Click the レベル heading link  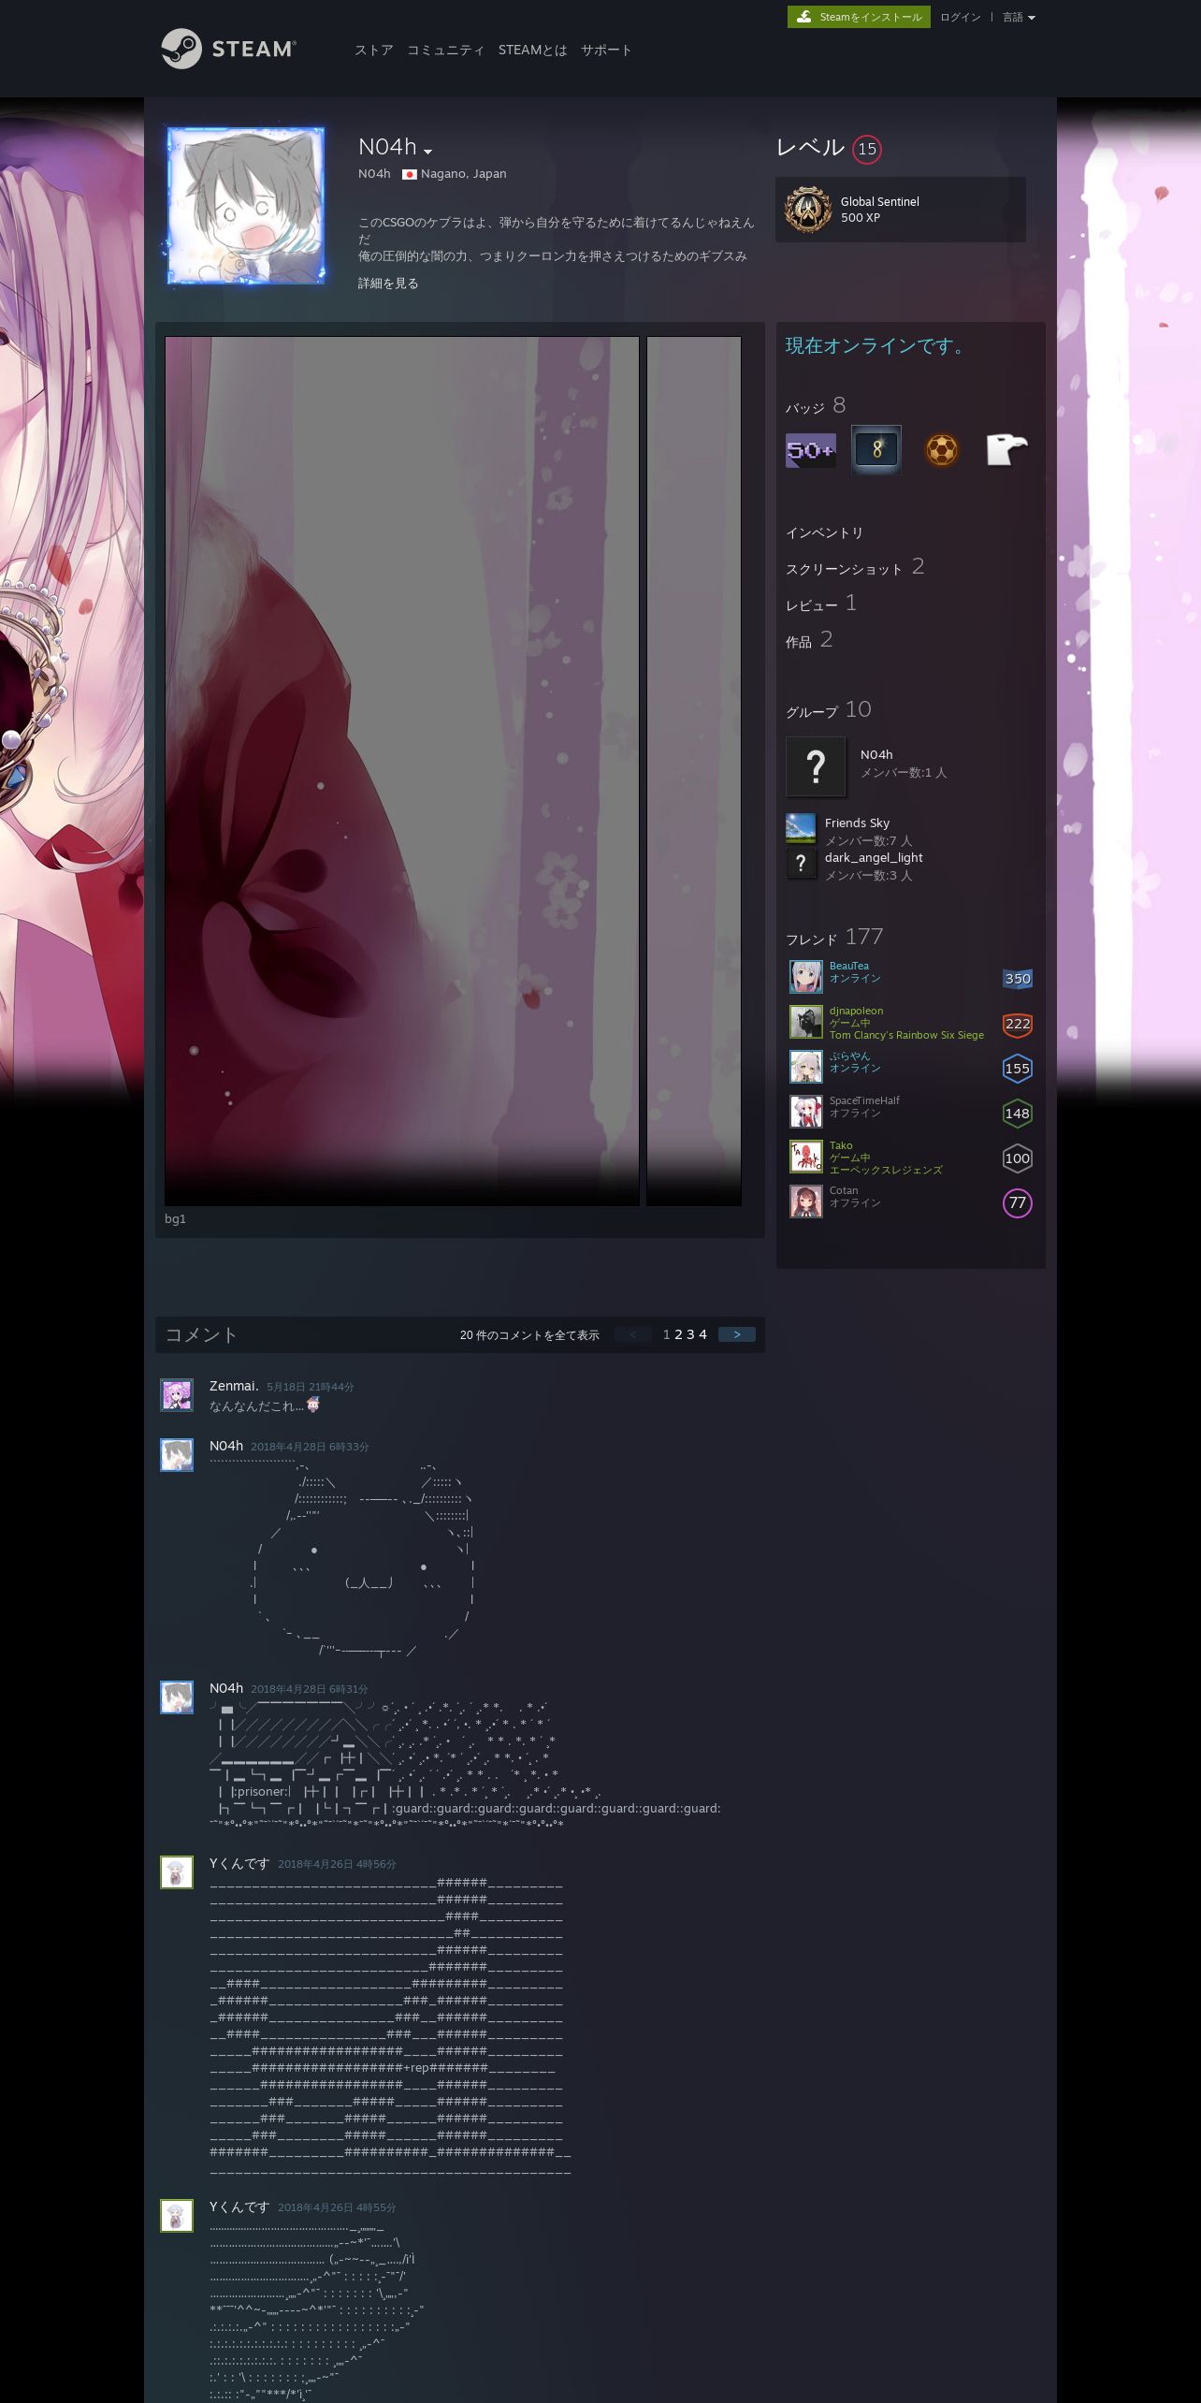pyautogui.click(x=810, y=148)
